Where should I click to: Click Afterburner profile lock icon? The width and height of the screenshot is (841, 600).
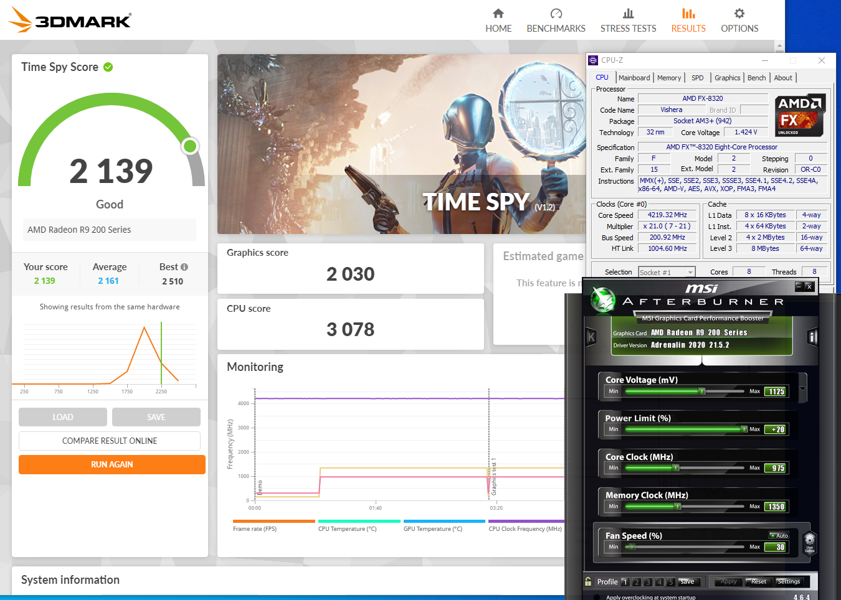(x=588, y=581)
